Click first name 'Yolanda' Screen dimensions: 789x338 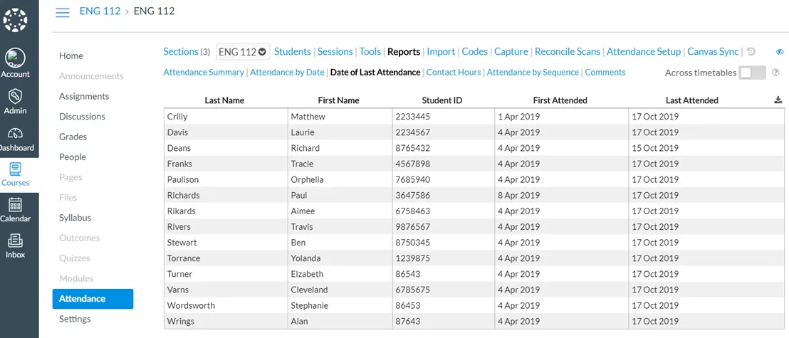(305, 258)
